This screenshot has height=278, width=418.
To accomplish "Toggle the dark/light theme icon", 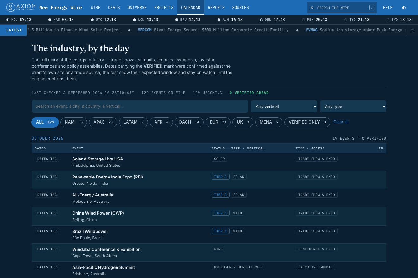I will click(404, 8).
